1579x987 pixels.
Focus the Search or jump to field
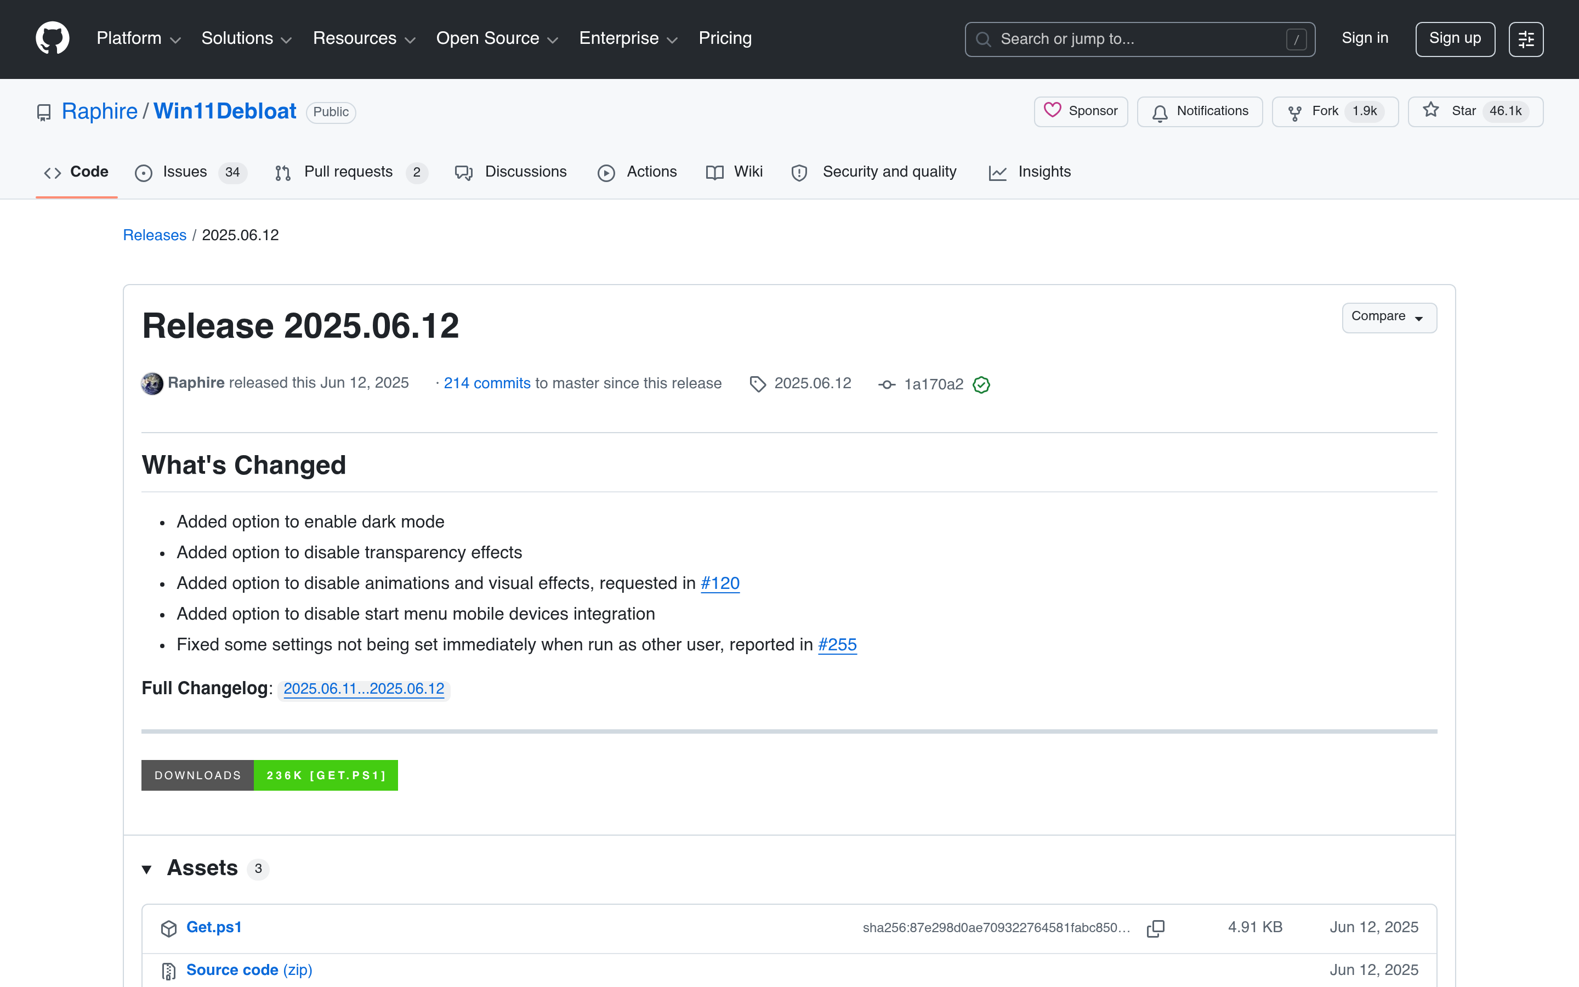point(1140,39)
